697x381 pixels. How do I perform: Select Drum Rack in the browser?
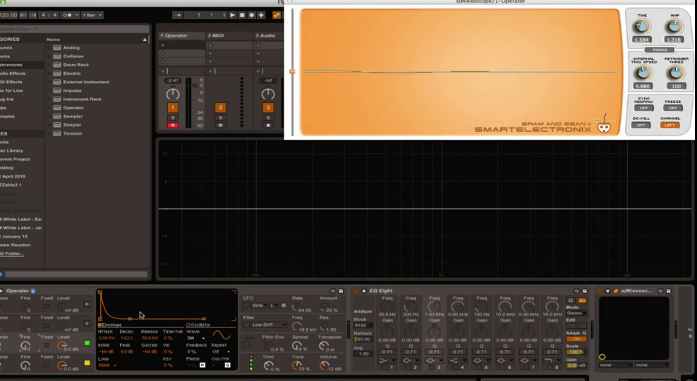point(75,65)
